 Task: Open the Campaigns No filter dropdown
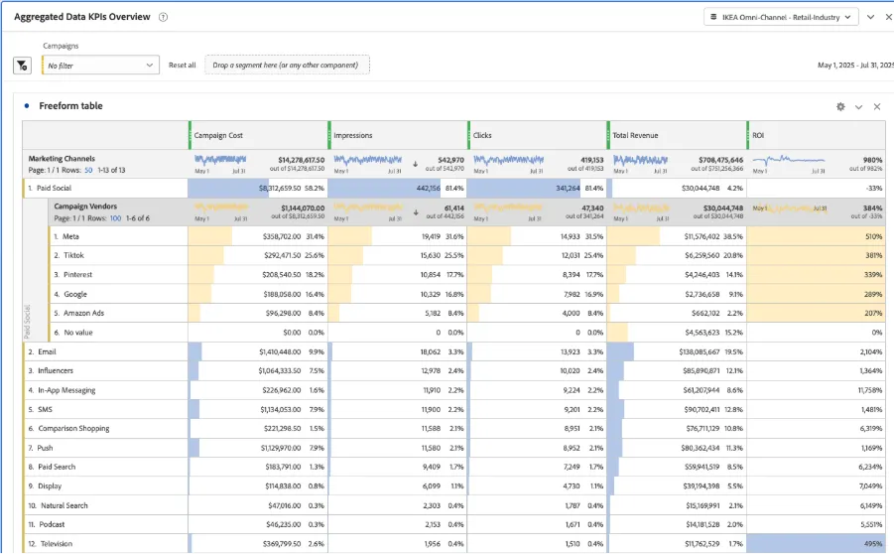(x=100, y=66)
